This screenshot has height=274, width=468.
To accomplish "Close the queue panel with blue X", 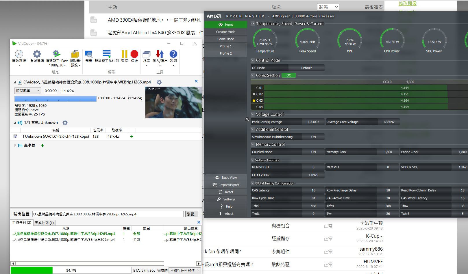I will point(199,222).
